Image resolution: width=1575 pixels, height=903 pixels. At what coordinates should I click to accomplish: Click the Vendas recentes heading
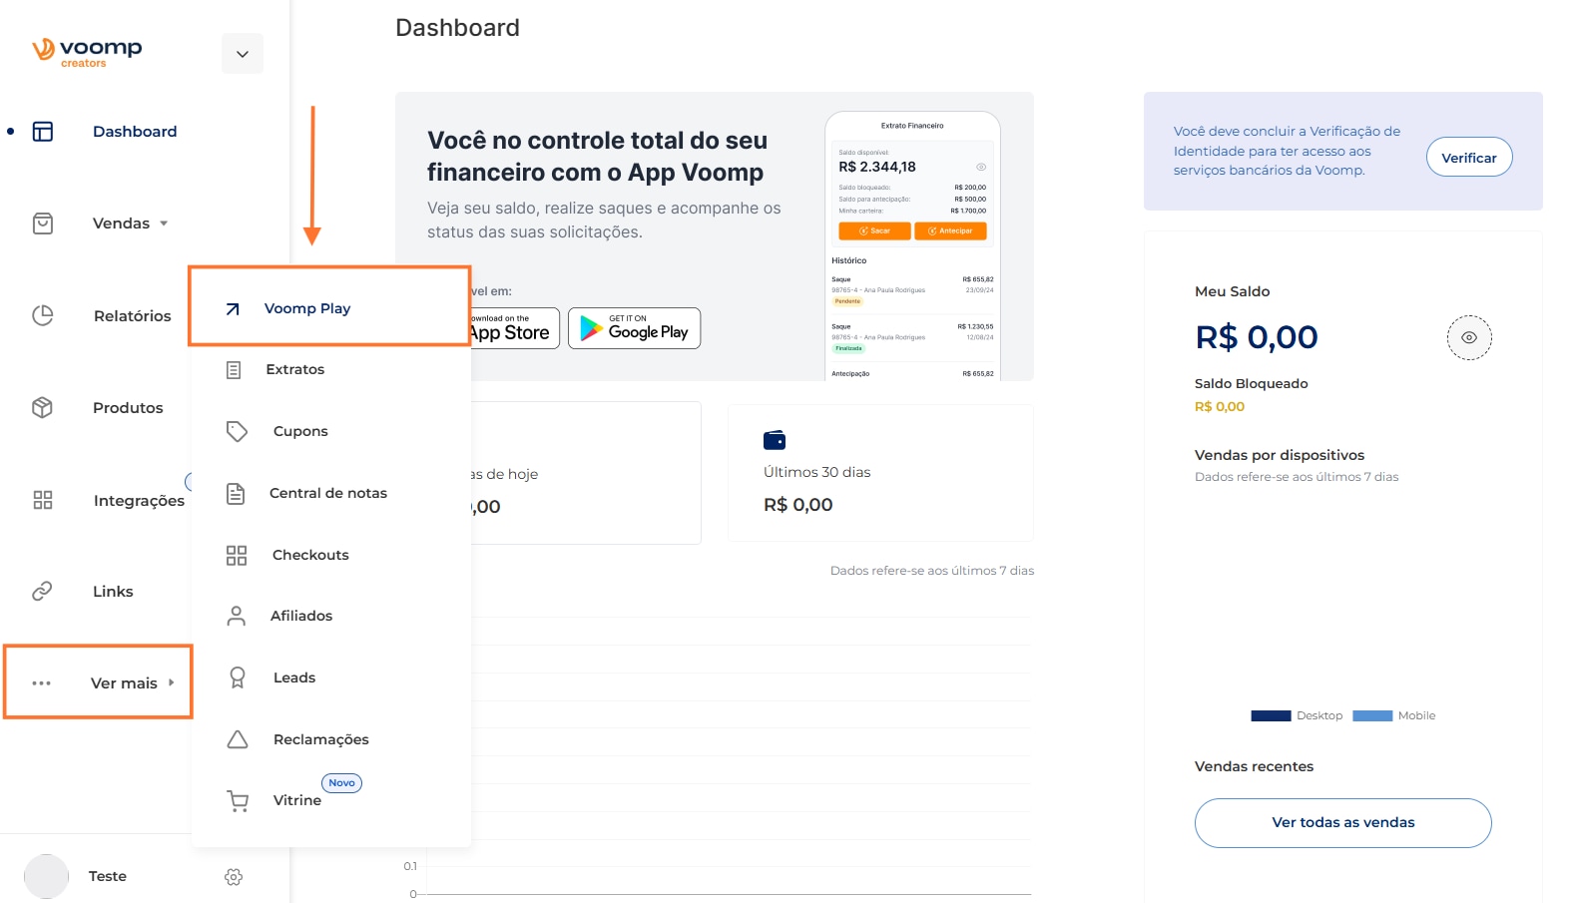[x=1255, y=766]
